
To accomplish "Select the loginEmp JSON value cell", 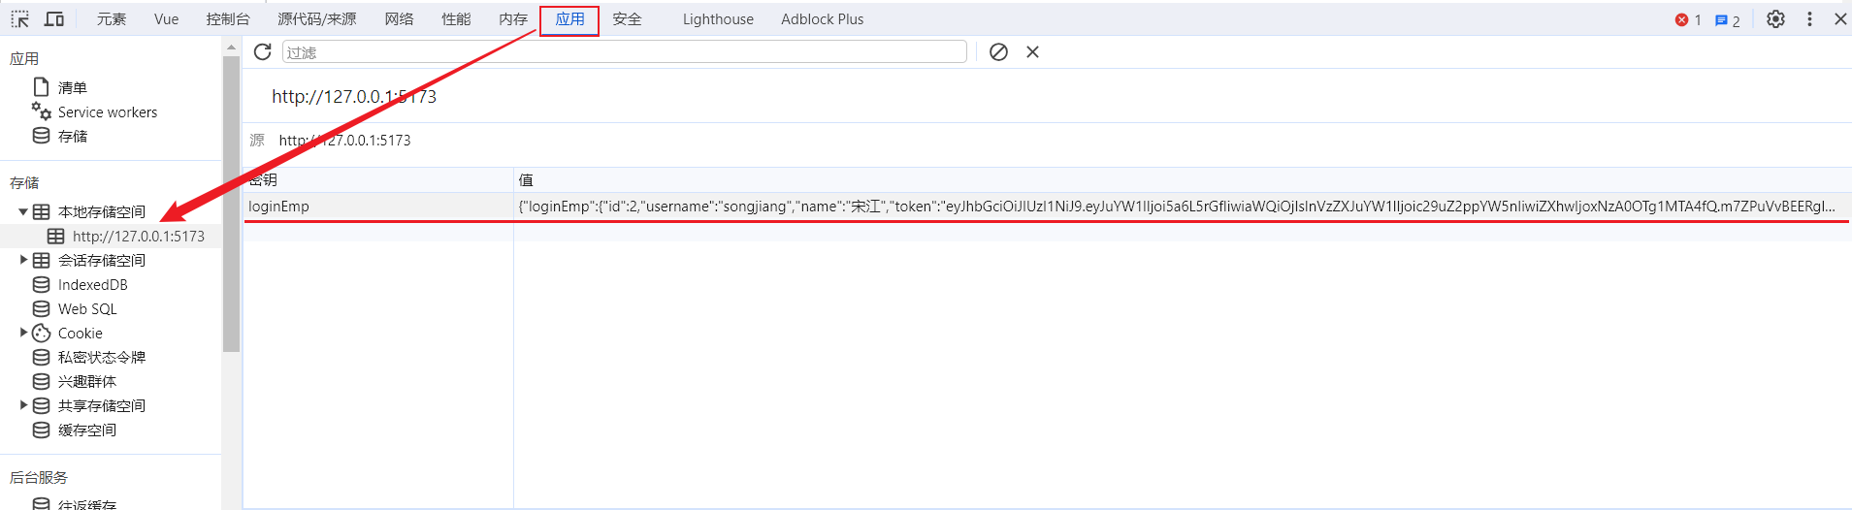I will click(1182, 207).
